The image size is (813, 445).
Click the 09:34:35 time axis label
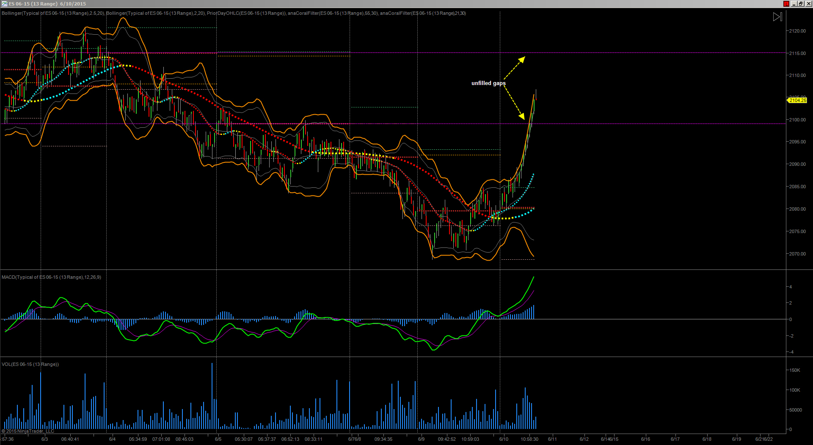(x=383, y=439)
